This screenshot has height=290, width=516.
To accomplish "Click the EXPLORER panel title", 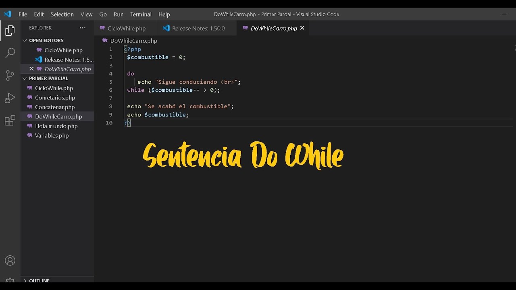I will (x=40, y=28).
